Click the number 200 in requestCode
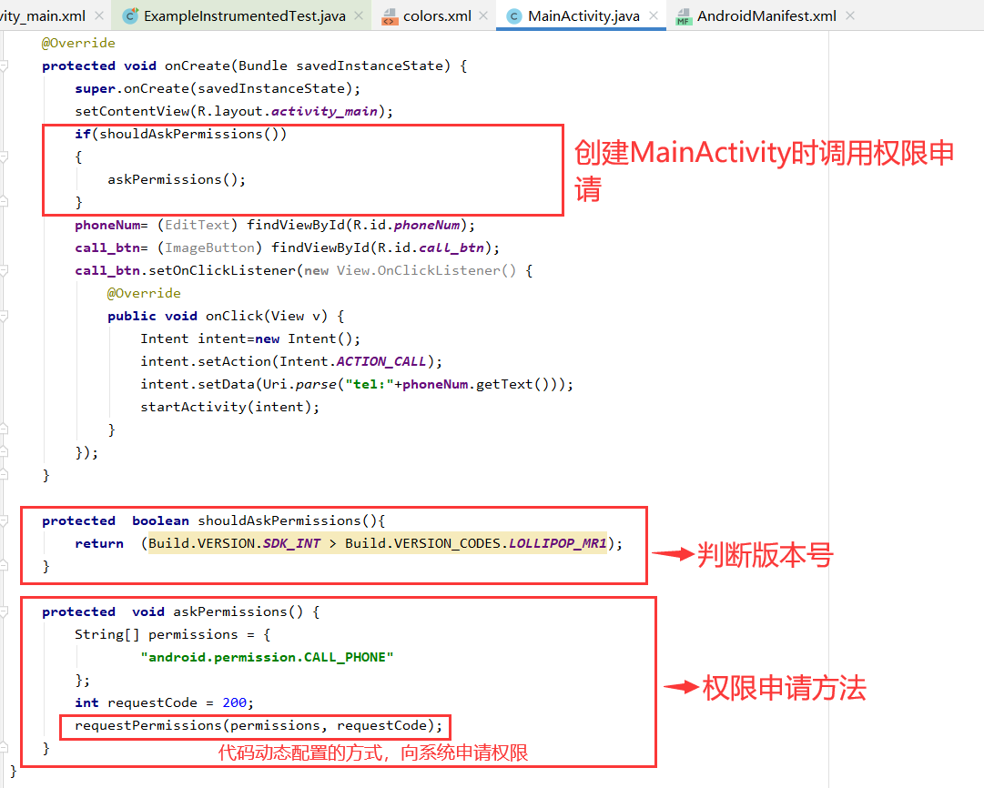 point(234,702)
